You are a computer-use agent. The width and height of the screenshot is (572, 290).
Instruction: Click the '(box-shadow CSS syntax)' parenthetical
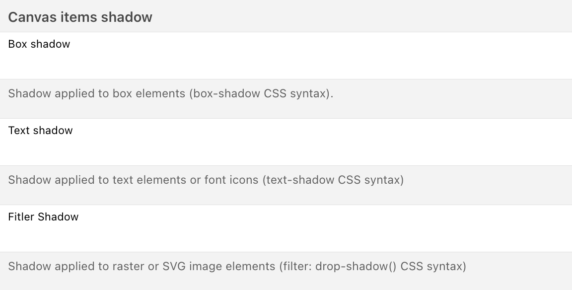coord(261,93)
